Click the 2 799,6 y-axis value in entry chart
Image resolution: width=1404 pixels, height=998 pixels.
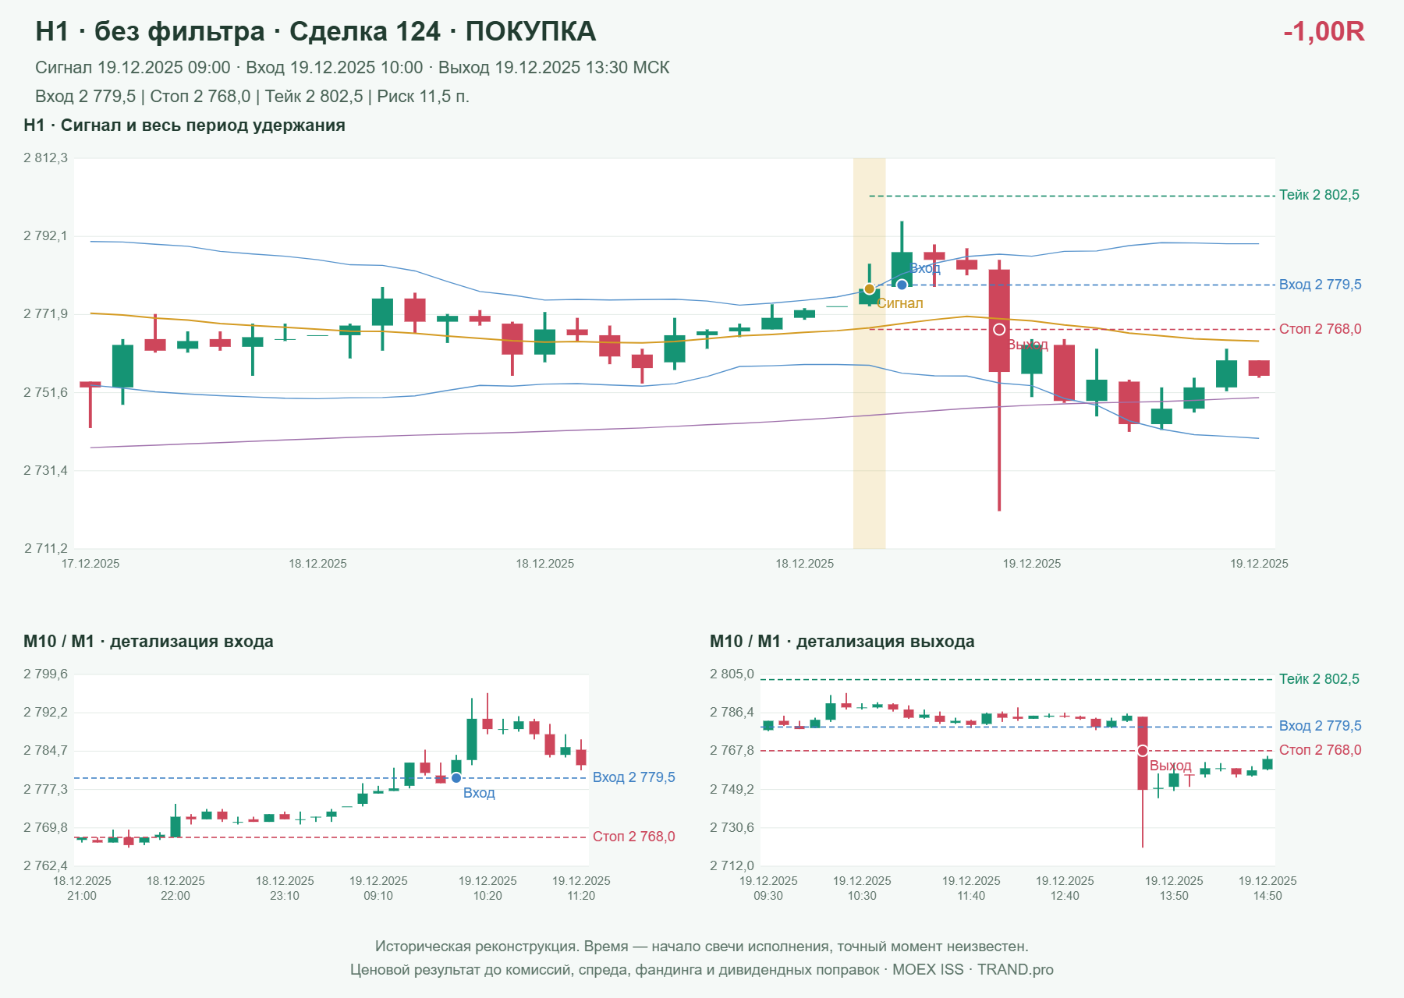pyautogui.click(x=45, y=674)
